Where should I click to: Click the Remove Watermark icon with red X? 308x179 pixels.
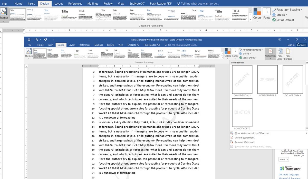click(232, 142)
